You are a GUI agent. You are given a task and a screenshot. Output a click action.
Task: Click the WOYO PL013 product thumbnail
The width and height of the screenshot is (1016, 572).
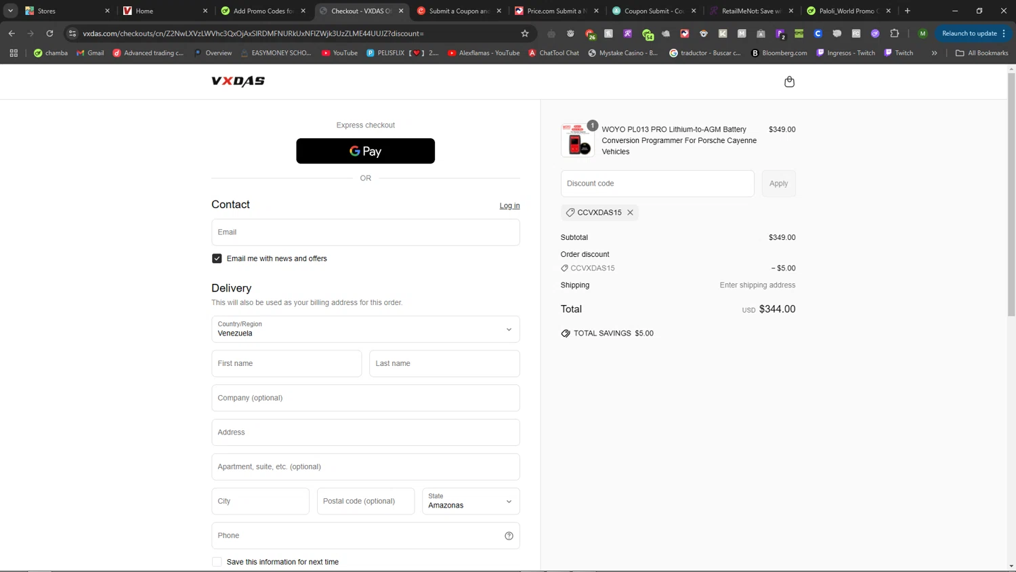(x=578, y=140)
